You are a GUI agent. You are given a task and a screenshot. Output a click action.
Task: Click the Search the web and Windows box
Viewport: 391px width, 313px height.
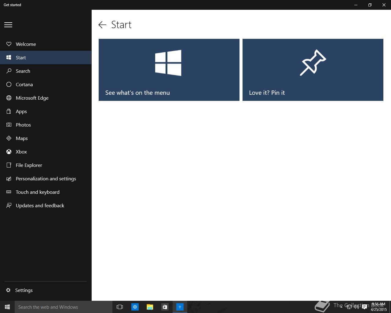coord(64,307)
